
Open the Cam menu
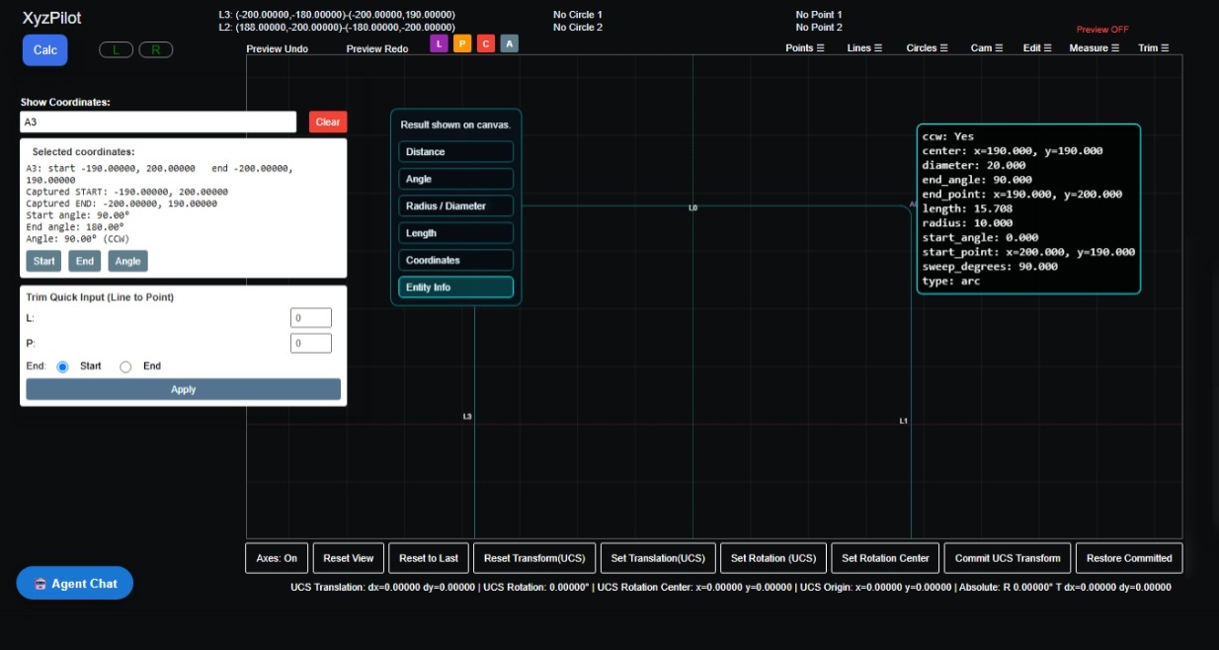[x=986, y=47]
